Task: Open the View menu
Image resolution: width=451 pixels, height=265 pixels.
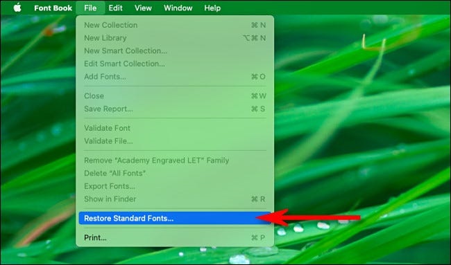Action: click(x=143, y=8)
